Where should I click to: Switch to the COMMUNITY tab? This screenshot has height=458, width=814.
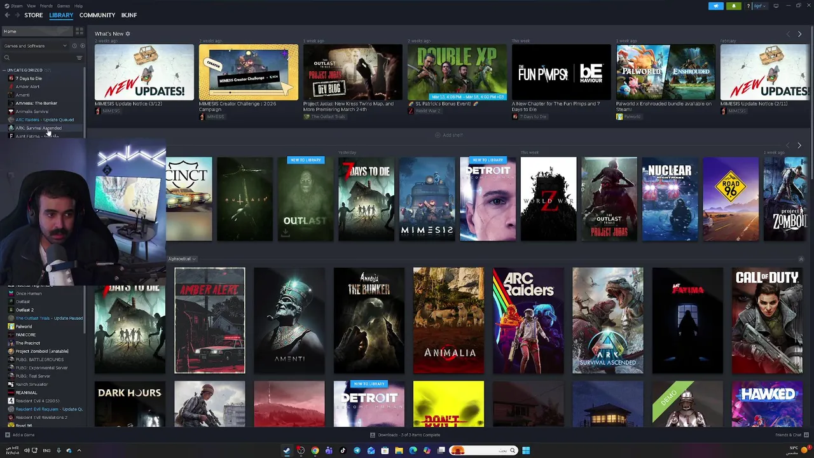tap(97, 15)
